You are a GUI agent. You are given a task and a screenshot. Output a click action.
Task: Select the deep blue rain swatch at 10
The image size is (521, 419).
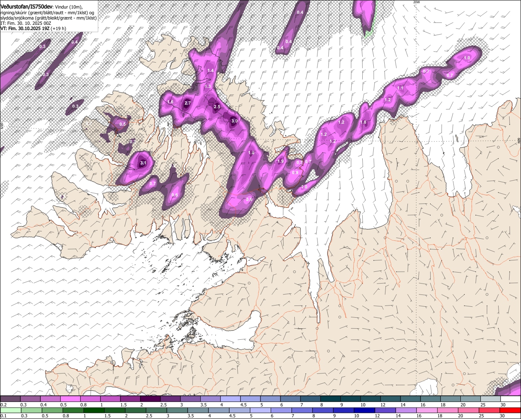point(365,410)
